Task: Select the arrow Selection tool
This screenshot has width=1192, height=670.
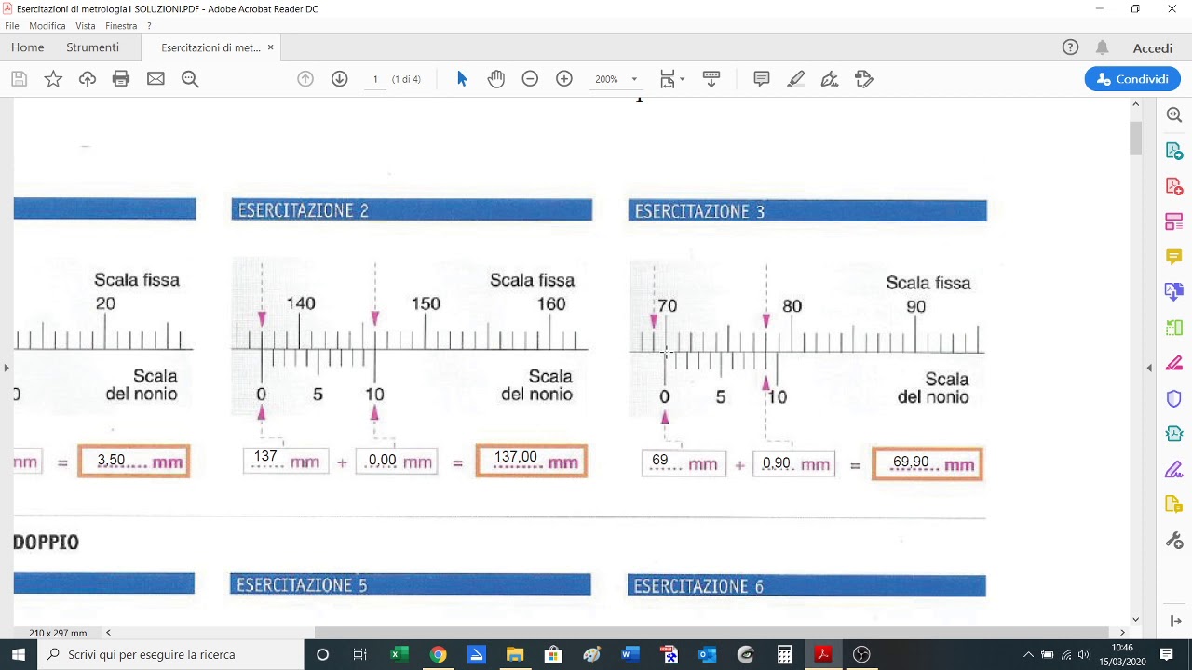Action: pos(462,79)
